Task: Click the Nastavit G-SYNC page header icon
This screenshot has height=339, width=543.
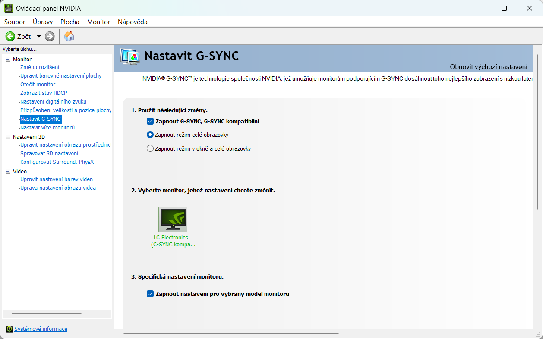Action: tap(129, 56)
